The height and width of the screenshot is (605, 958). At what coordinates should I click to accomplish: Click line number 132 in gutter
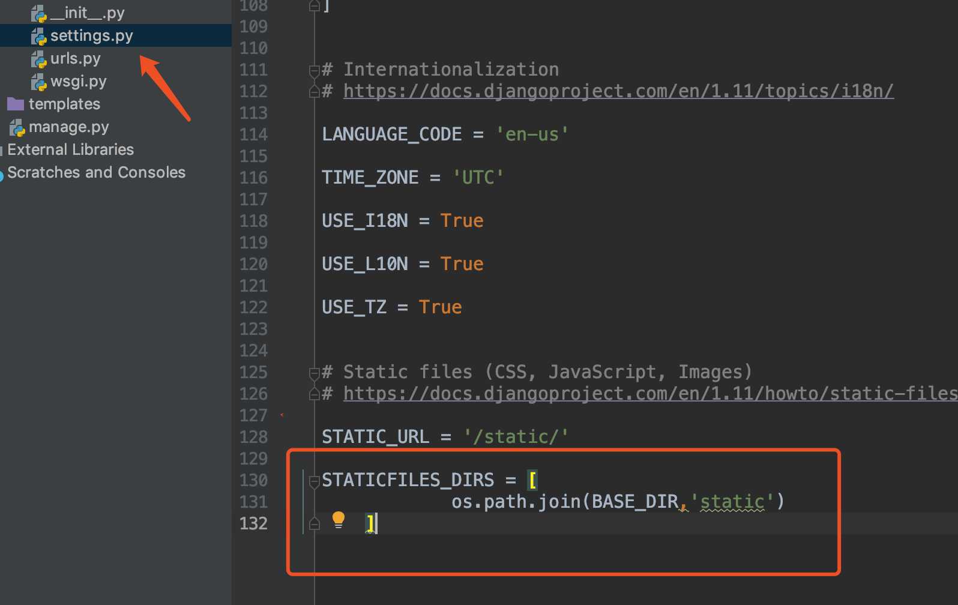tap(253, 523)
